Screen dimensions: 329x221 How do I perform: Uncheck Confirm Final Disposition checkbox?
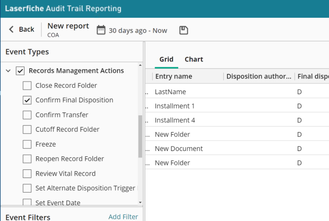coord(27,100)
